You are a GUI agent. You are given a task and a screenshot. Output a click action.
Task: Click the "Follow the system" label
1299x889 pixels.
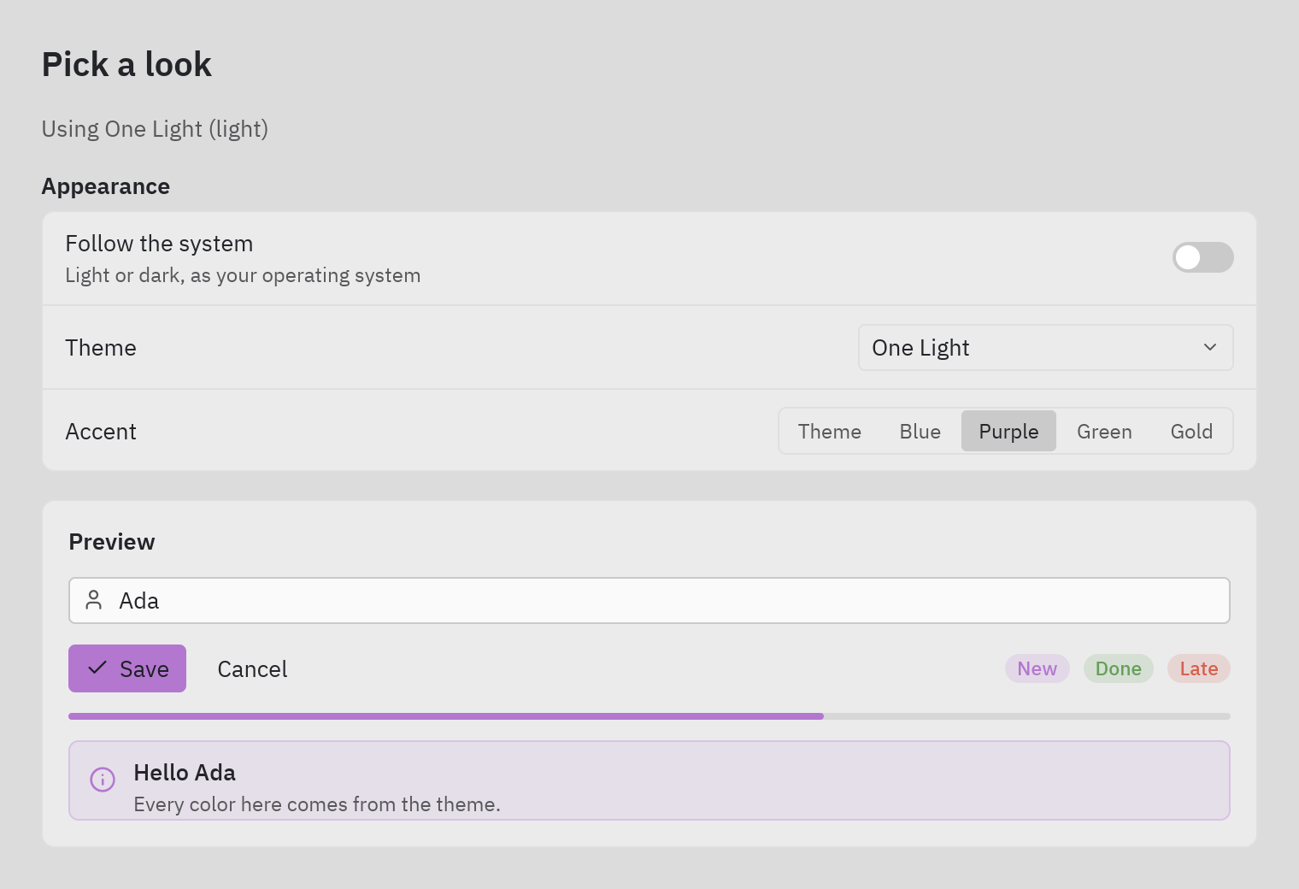(x=159, y=244)
